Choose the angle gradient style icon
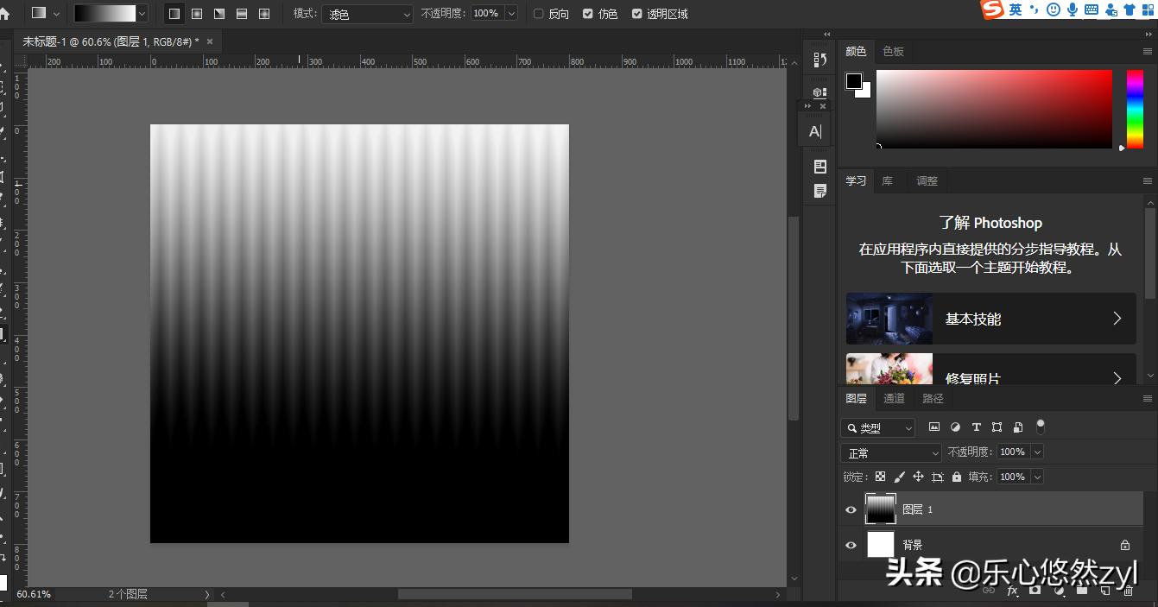The width and height of the screenshot is (1158, 607). (x=219, y=14)
